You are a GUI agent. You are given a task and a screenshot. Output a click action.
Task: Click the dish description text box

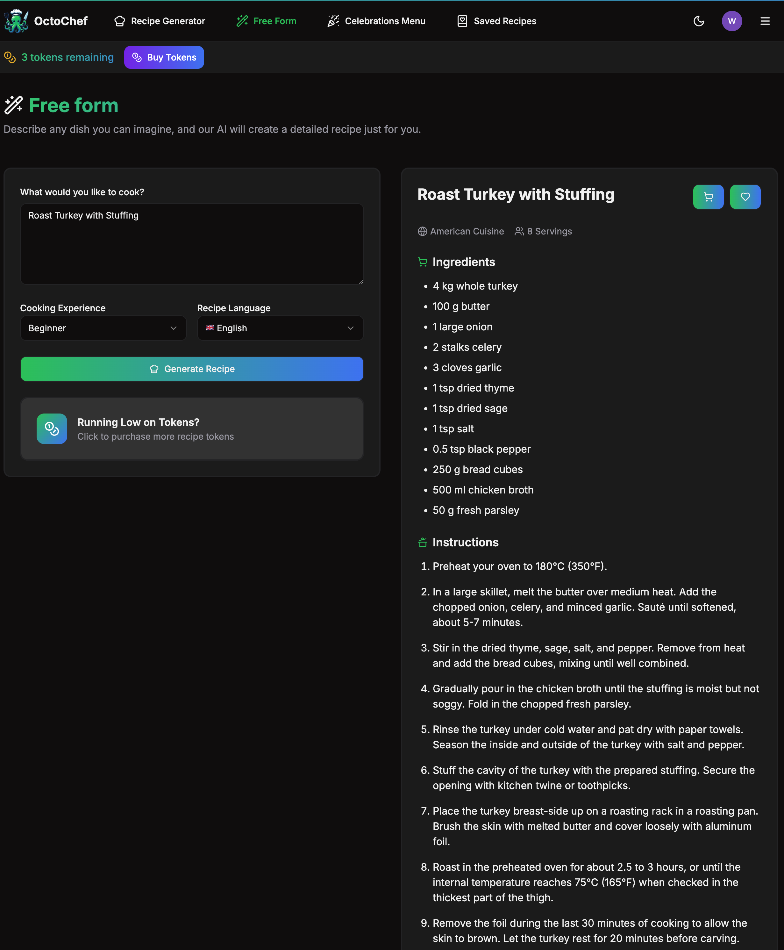(x=192, y=244)
